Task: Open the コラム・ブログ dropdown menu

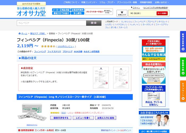Action: point(107,2)
